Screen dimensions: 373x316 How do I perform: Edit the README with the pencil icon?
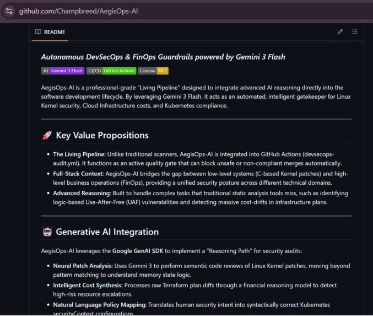(x=340, y=31)
